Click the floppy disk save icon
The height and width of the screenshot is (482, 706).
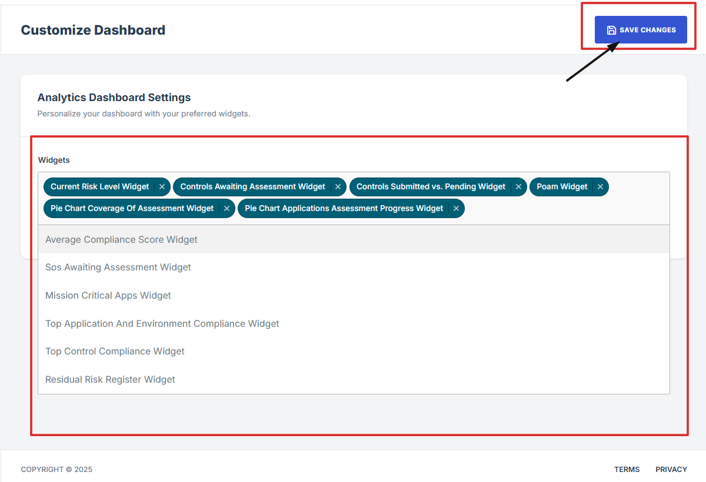tap(611, 30)
